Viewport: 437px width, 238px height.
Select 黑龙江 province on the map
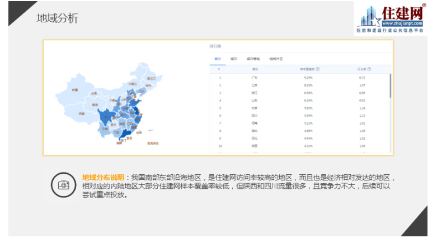point(151,79)
